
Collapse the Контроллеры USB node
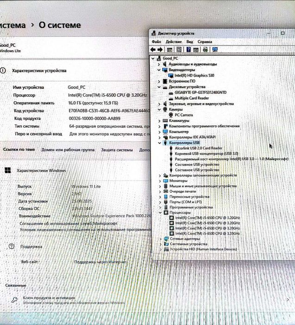[159, 143]
